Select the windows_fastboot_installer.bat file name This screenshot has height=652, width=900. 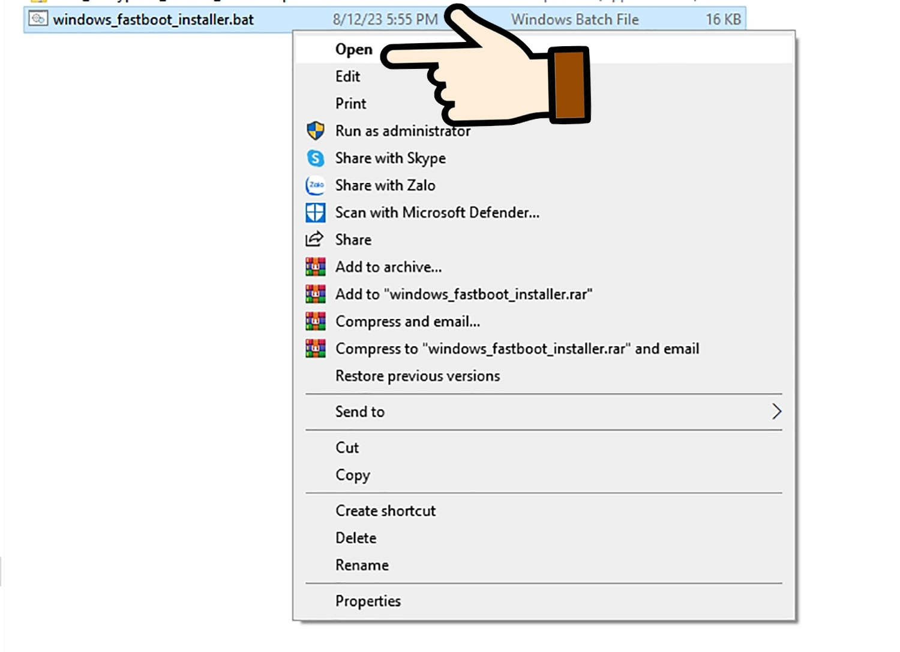(x=153, y=20)
